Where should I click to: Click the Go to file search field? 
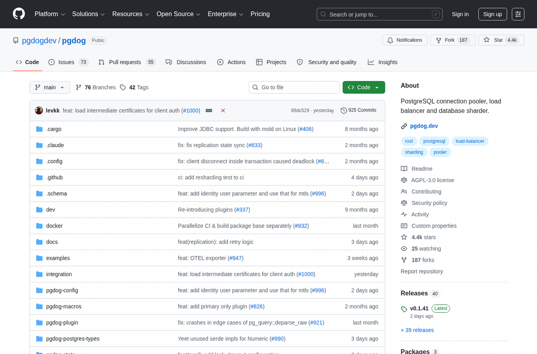pos(294,88)
